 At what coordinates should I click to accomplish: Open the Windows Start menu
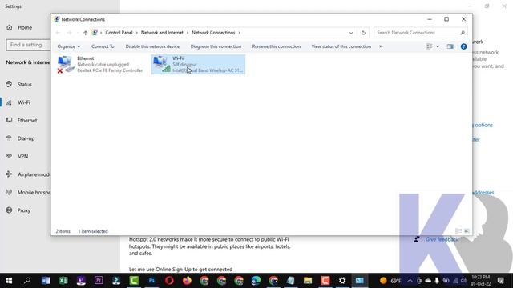pos(9,281)
